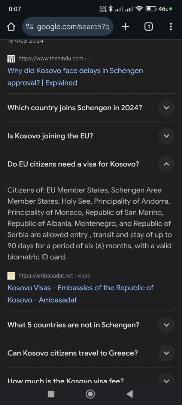Tap Android recent apps square button

tap(51, 394)
